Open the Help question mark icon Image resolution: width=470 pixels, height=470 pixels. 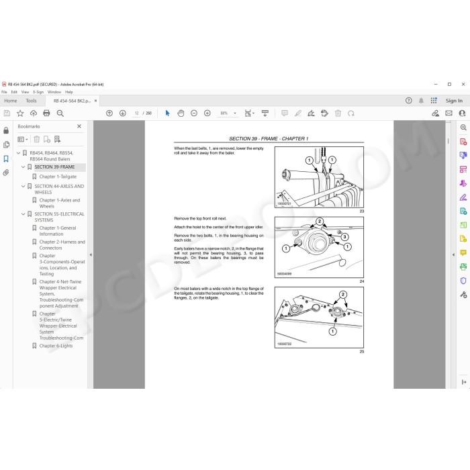408,101
